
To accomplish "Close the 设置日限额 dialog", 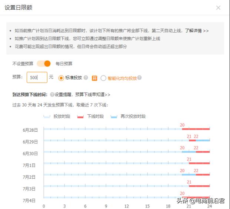I will click(x=218, y=8).
